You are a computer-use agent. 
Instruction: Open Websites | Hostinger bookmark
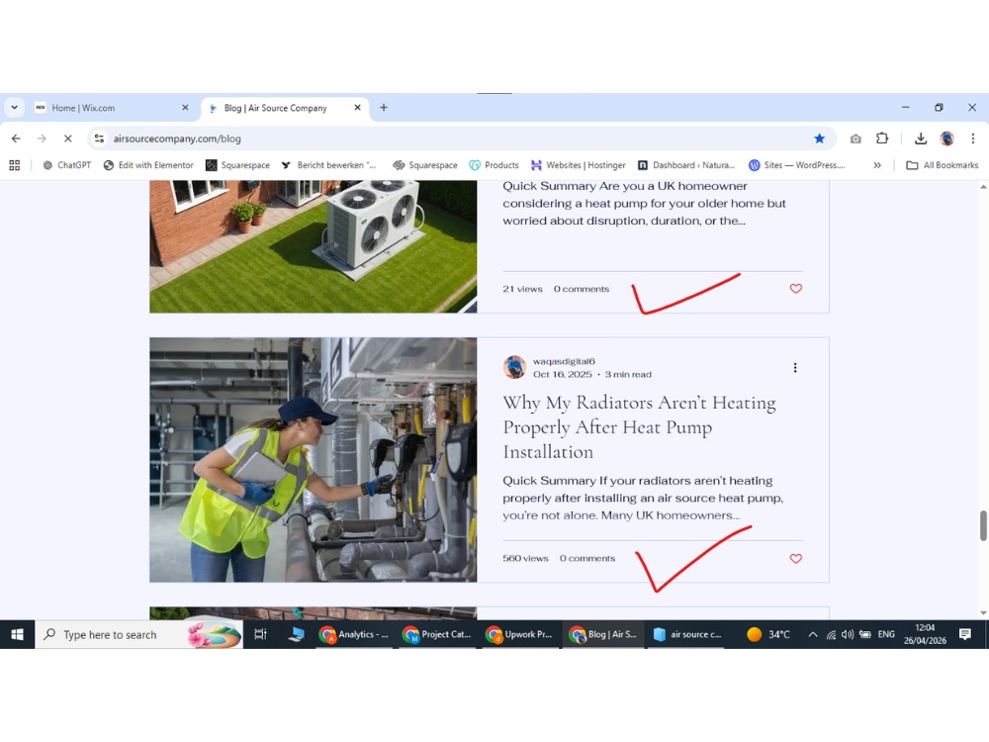(579, 164)
